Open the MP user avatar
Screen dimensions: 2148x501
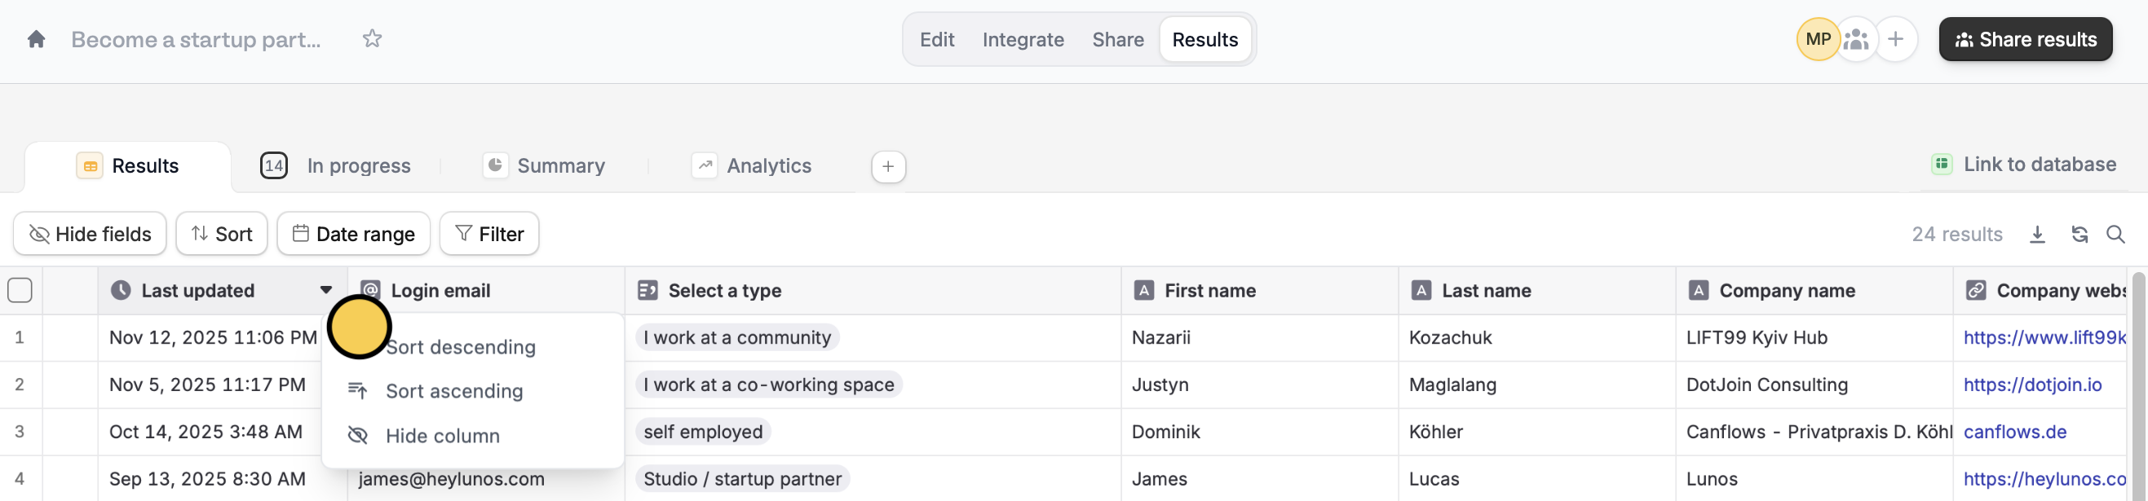tap(1818, 39)
